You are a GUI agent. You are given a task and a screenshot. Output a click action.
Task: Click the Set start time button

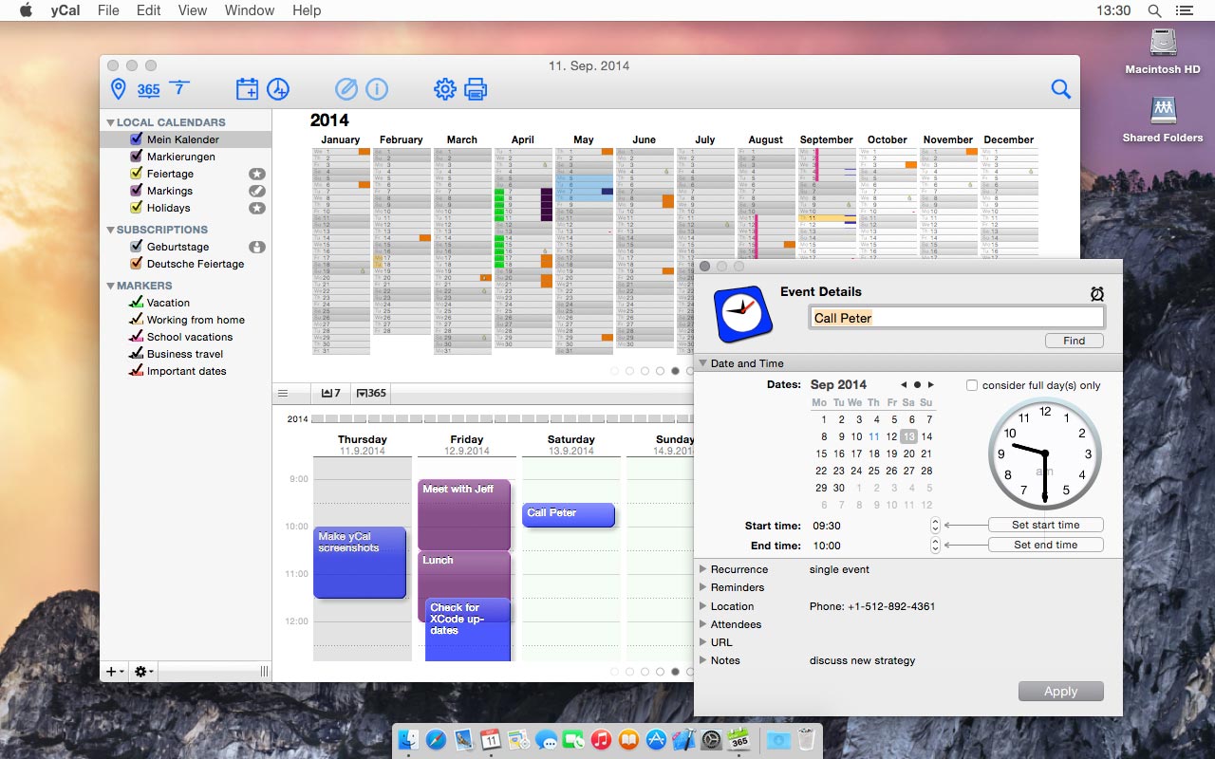(1045, 525)
